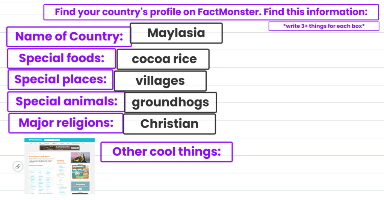Click the 'cocoa rice' answer box

pos(163,59)
